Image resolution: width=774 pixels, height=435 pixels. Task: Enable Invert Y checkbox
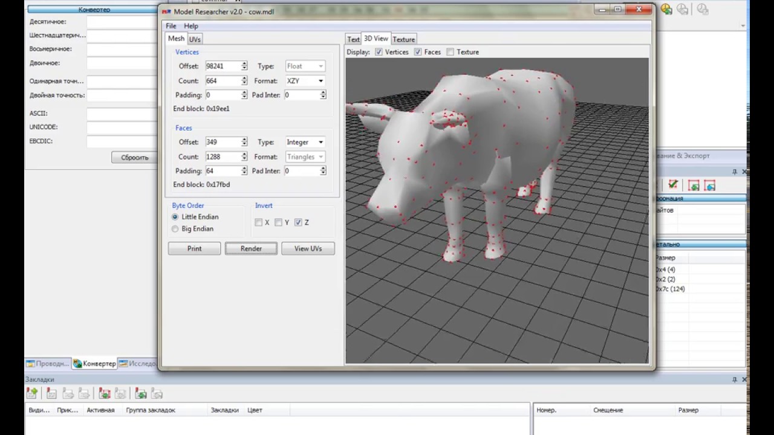(278, 222)
